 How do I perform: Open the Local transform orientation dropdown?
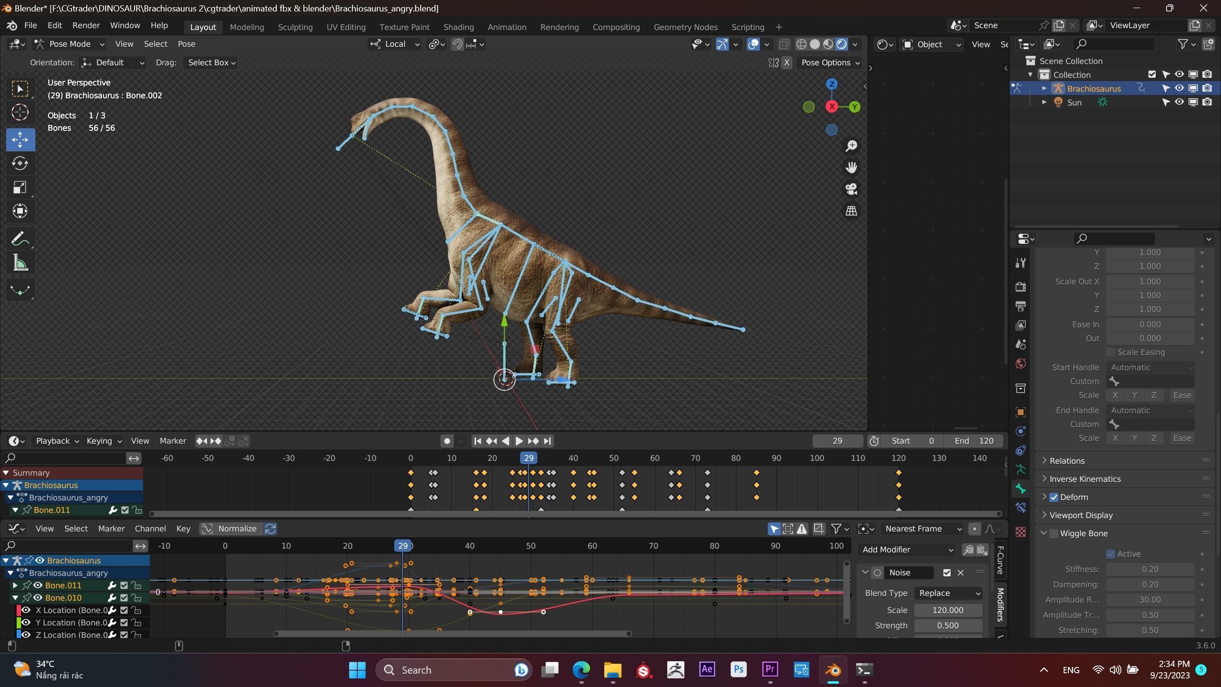[x=395, y=44]
